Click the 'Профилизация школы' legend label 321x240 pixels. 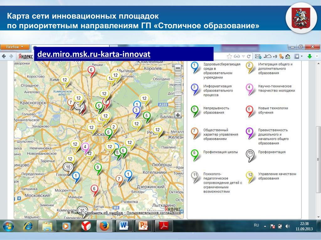[220, 152]
